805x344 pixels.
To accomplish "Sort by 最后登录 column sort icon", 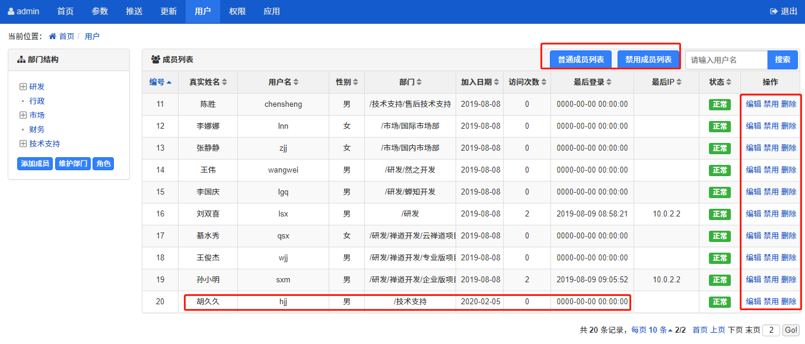I will tap(609, 82).
